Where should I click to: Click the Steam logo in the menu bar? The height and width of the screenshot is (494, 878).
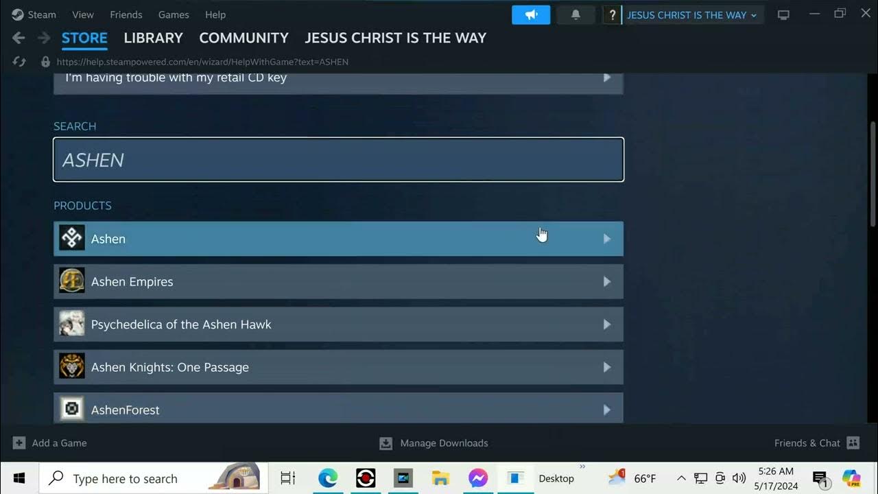[18, 14]
